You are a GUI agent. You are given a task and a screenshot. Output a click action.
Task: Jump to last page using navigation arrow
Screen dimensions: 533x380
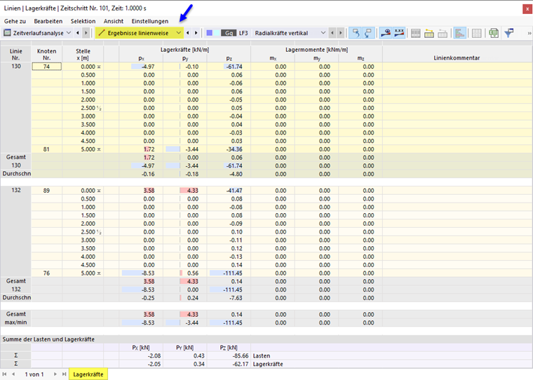pyautogui.click(x=65, y=374)
